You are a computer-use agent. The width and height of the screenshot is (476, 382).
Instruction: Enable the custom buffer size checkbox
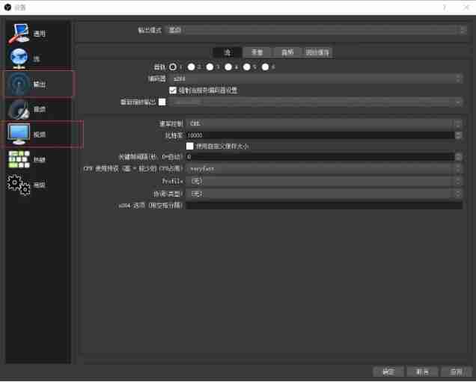click(x=190, y=146)
